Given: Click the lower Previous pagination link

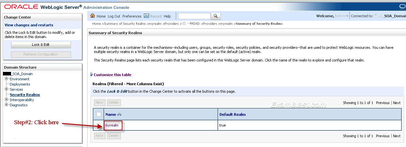Looking at the screenshot, I should pos(383,136).
